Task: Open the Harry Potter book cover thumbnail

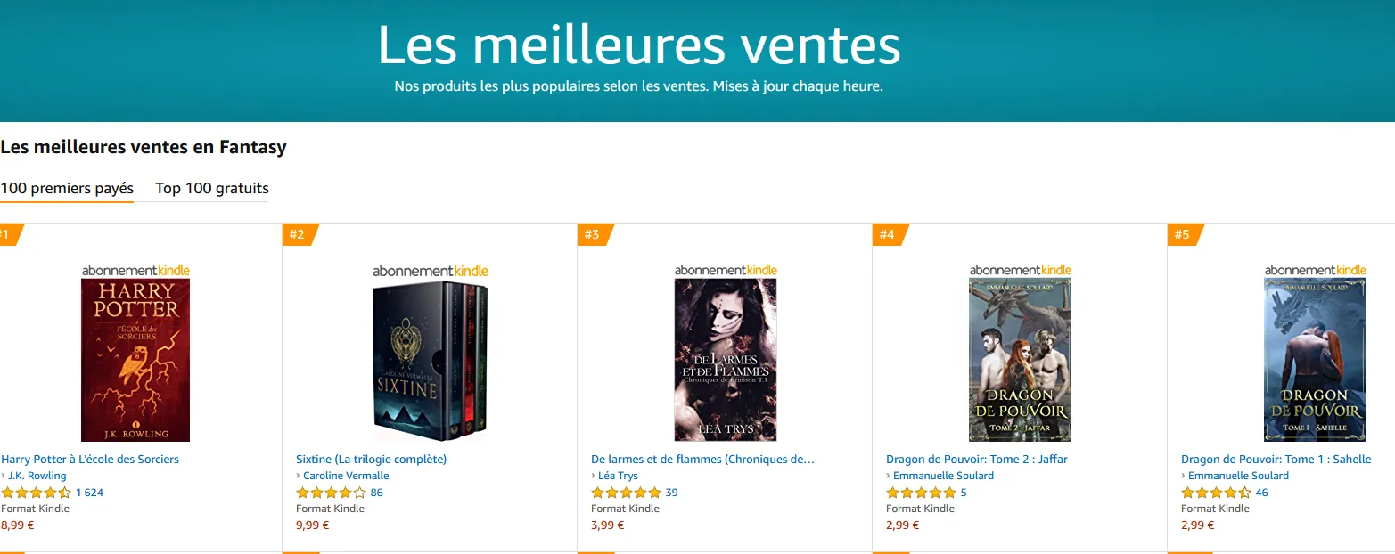Action: click(x=135, y=360)
